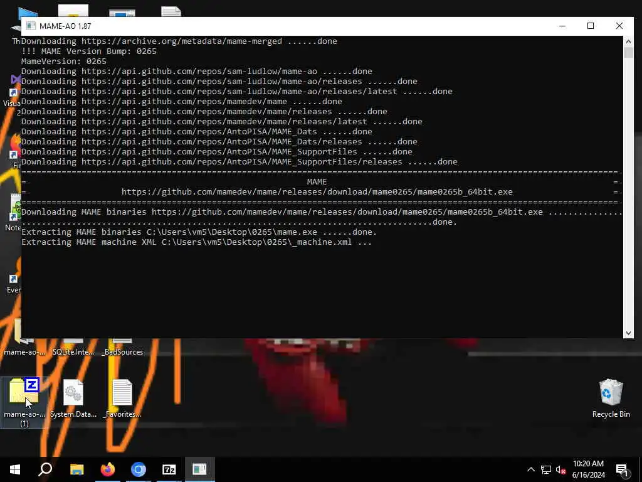Image resolution: width=642 pixels, height=482 pixels.
Task: Click the MAME-AO window title bar icon
Action: [31, 26]
